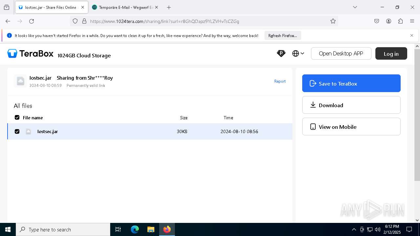Click the TeraBox logo
The height and width of the screenshot is (236, 420).
(x=31, y=53)
